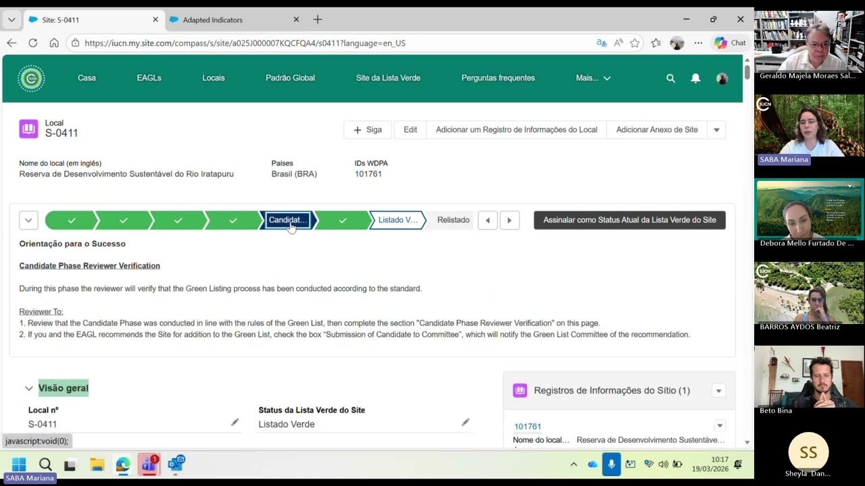This screenshot has width=865, height=486.
Task: Open Locais navigation item
Action: (x=214, y=78)
